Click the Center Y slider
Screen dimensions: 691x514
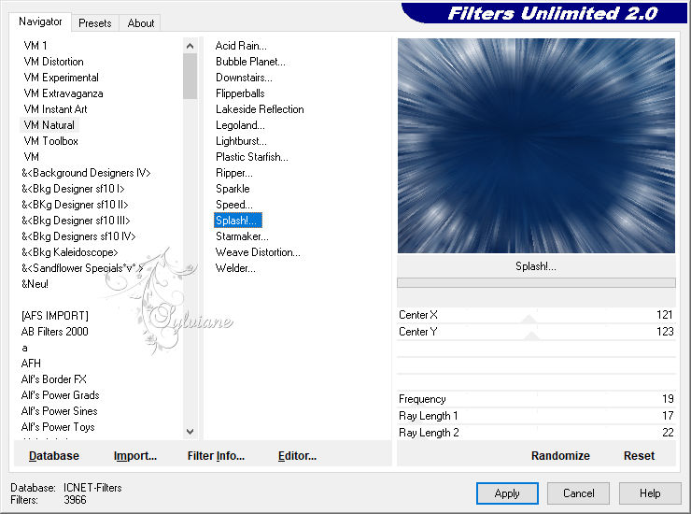(x=536, y=332)
